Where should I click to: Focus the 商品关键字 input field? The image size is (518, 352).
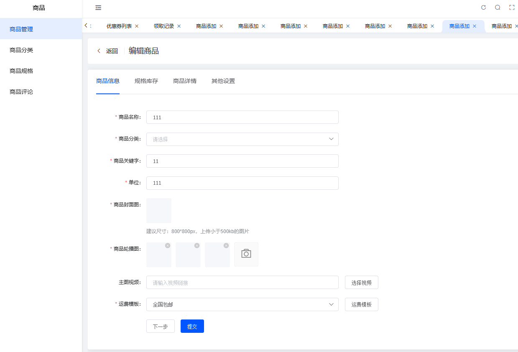pos(242,161)
